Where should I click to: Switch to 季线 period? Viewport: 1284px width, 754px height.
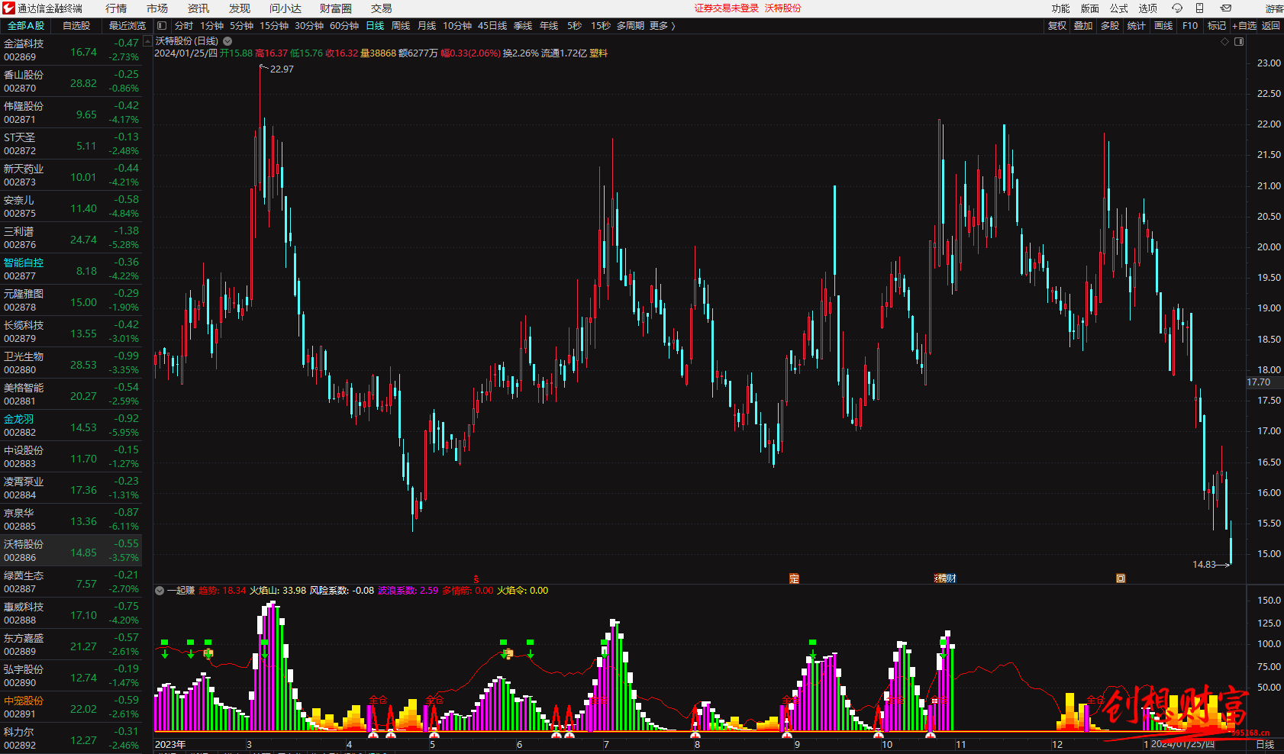click(523, 26)
